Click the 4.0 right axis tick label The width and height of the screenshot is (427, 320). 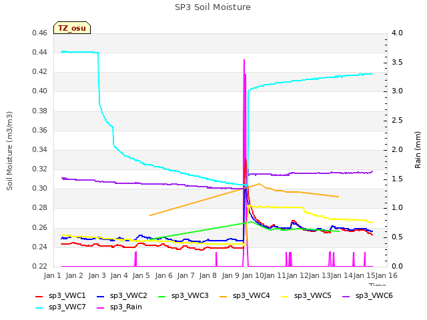click(397, 33)
